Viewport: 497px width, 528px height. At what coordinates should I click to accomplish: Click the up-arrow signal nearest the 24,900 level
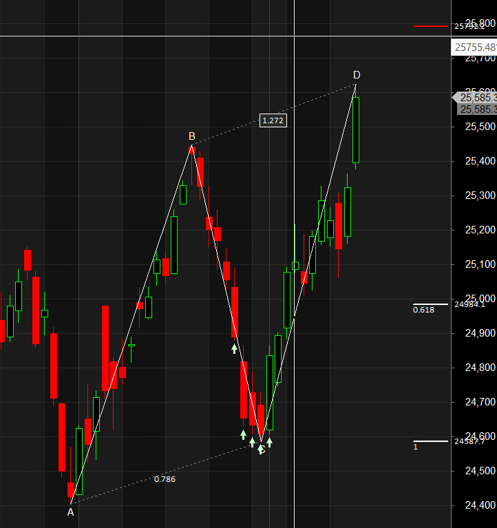click(234, 348)
